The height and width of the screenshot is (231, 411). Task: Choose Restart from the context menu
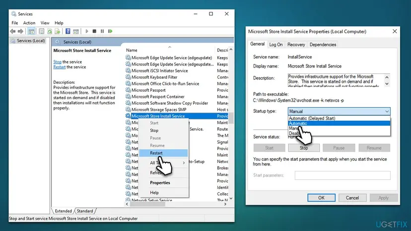tap(163, 153)
